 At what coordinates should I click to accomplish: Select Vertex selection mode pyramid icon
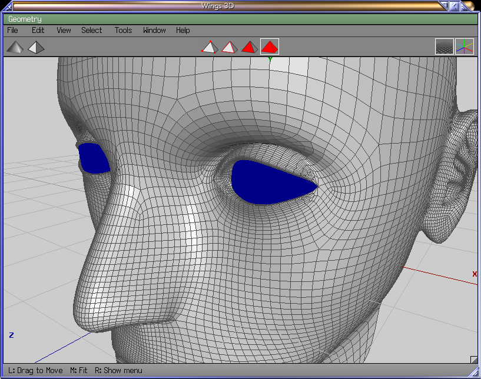(x=209, y=46)
